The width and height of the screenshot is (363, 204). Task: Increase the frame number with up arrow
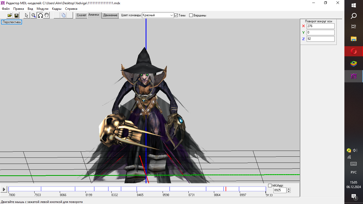point(289,189)
